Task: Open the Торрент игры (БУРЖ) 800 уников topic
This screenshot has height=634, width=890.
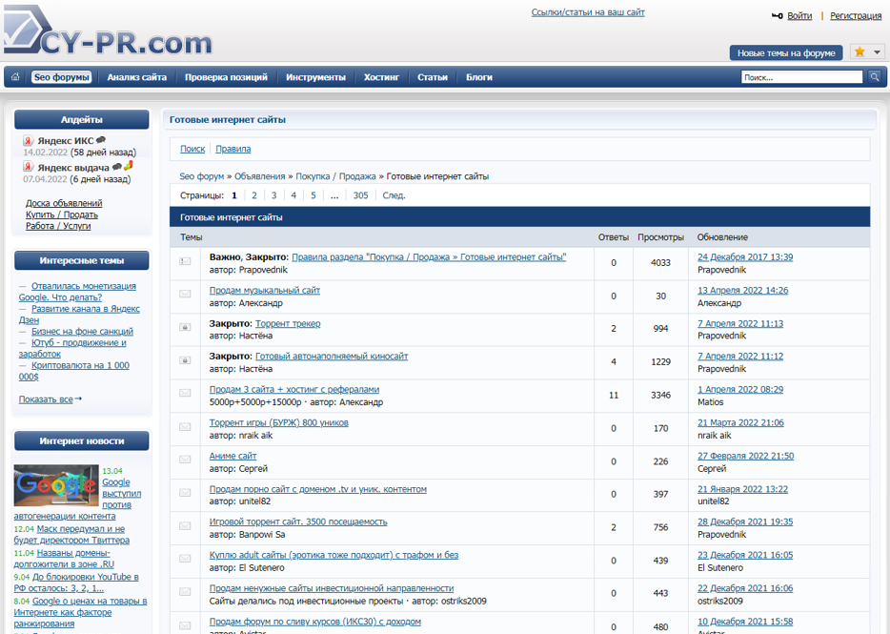Action: [x=278, y=422]
